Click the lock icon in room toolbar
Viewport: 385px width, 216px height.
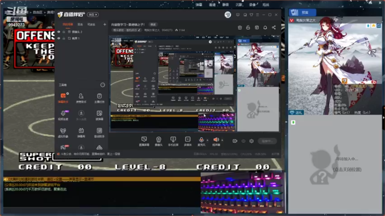pos(248,27)
